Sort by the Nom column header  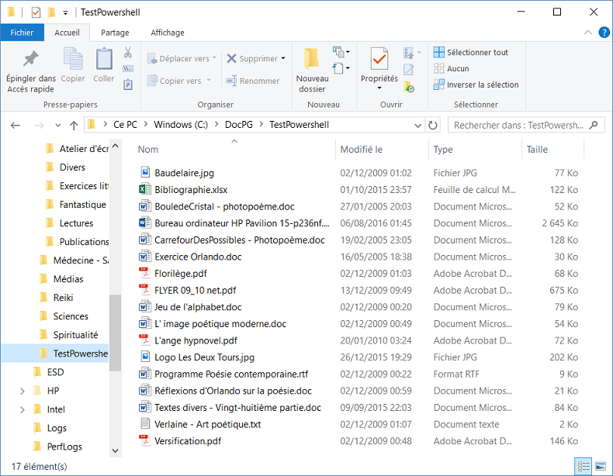coord(234,150)
